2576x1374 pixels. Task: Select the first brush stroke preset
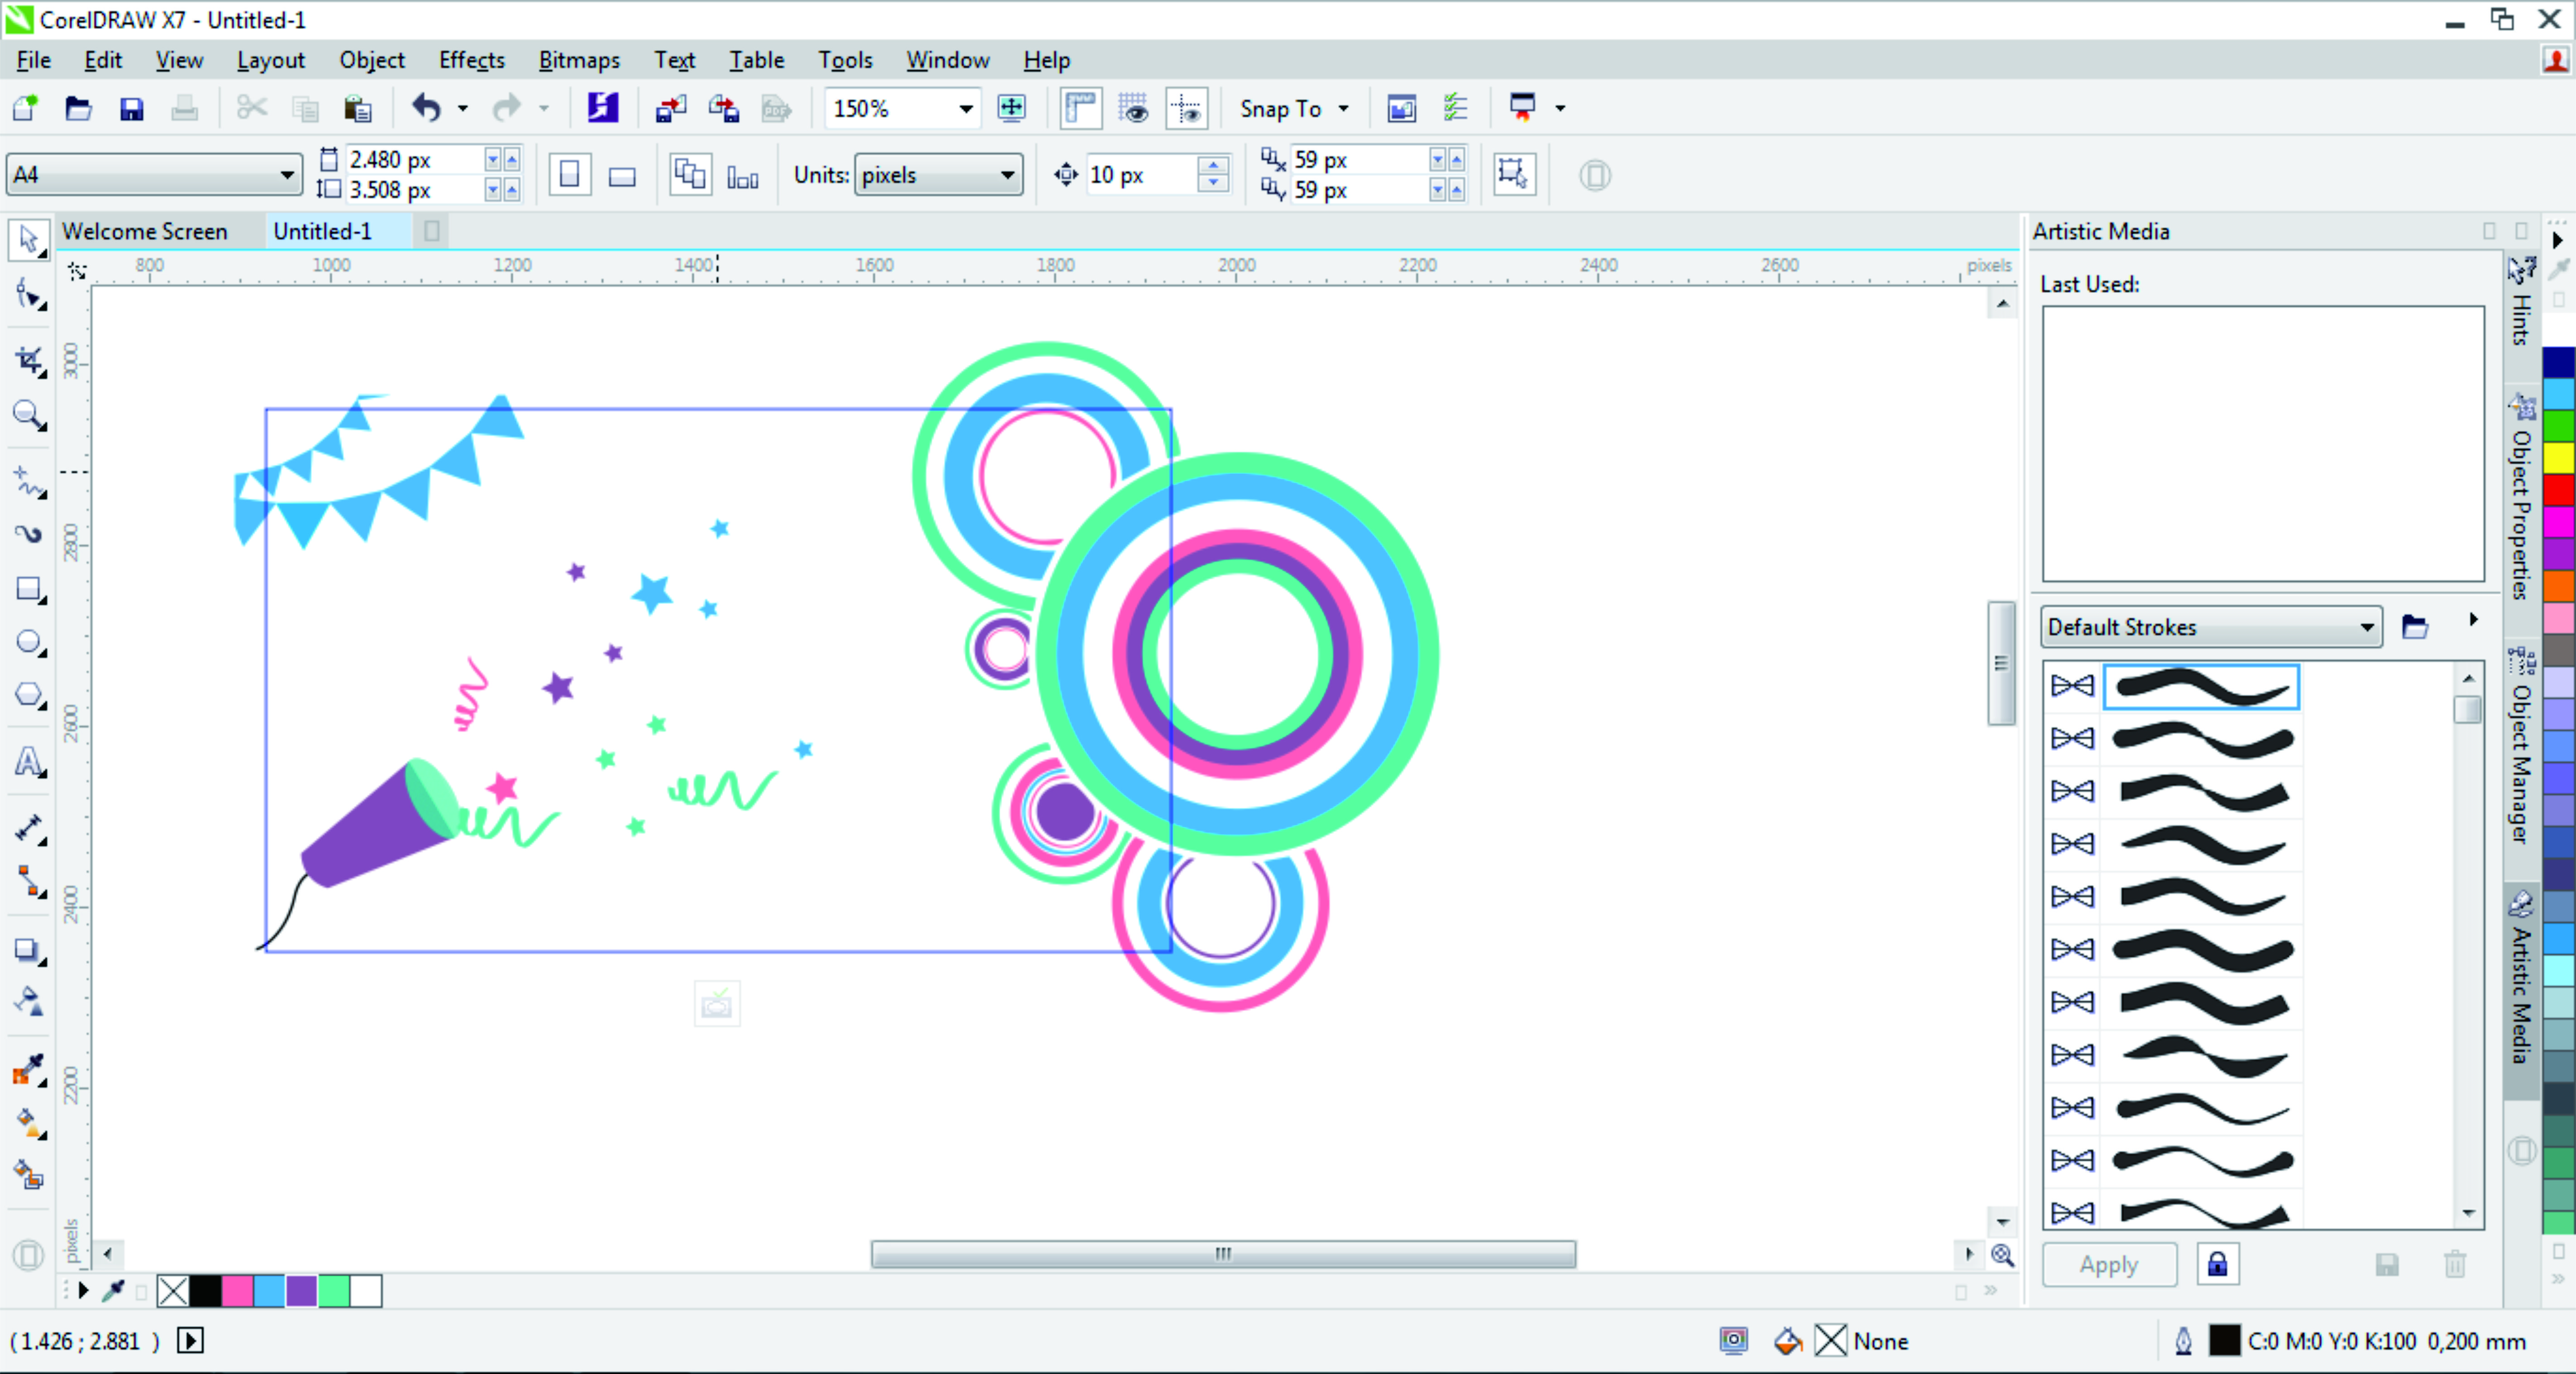pyautogui.click(x=2201, y=687)
